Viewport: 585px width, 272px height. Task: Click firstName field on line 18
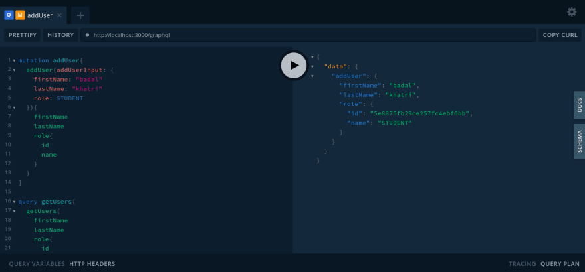tap(51, 221)
